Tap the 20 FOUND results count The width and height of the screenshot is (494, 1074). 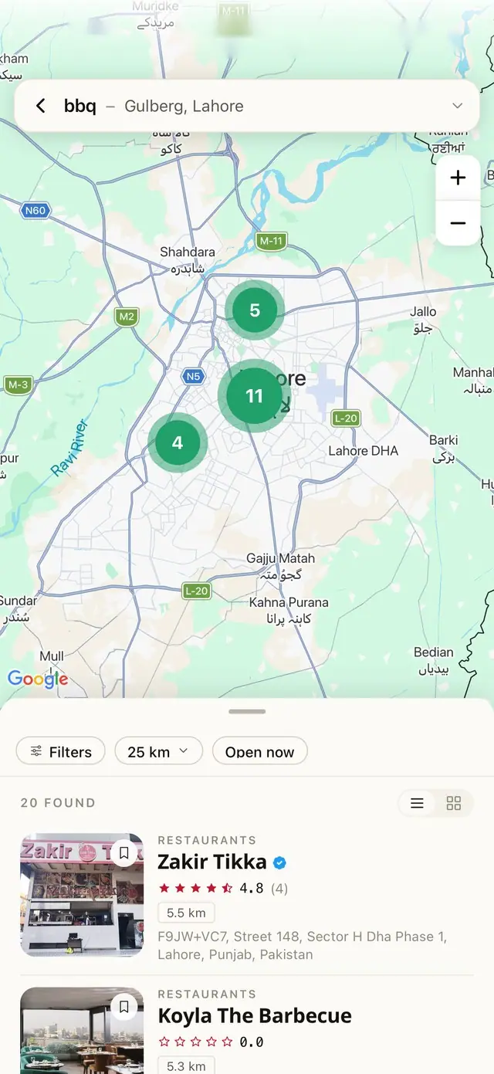click(x=58, y=803)
